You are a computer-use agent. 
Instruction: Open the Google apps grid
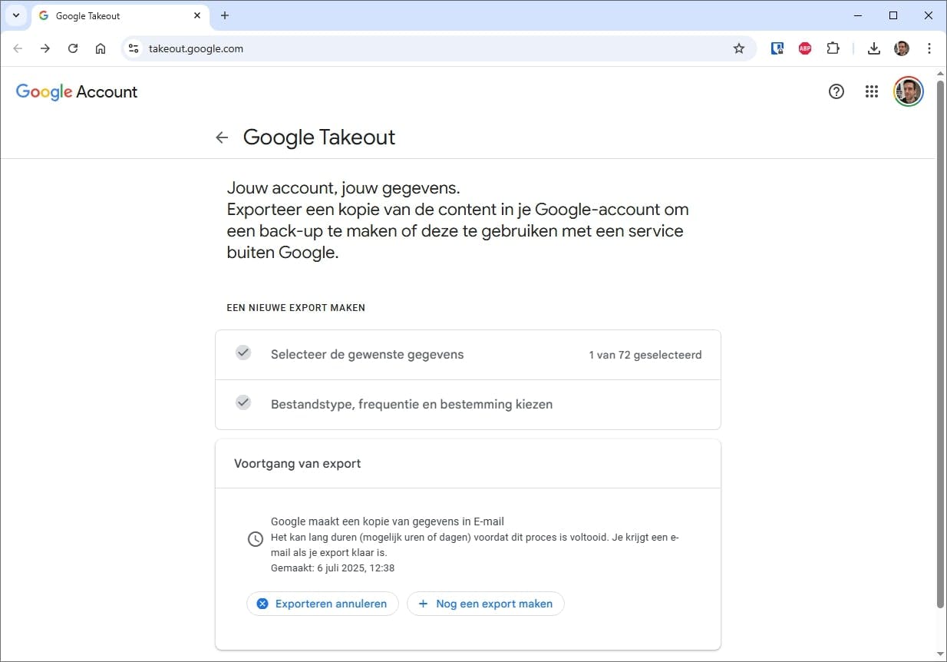pos(871,91)
